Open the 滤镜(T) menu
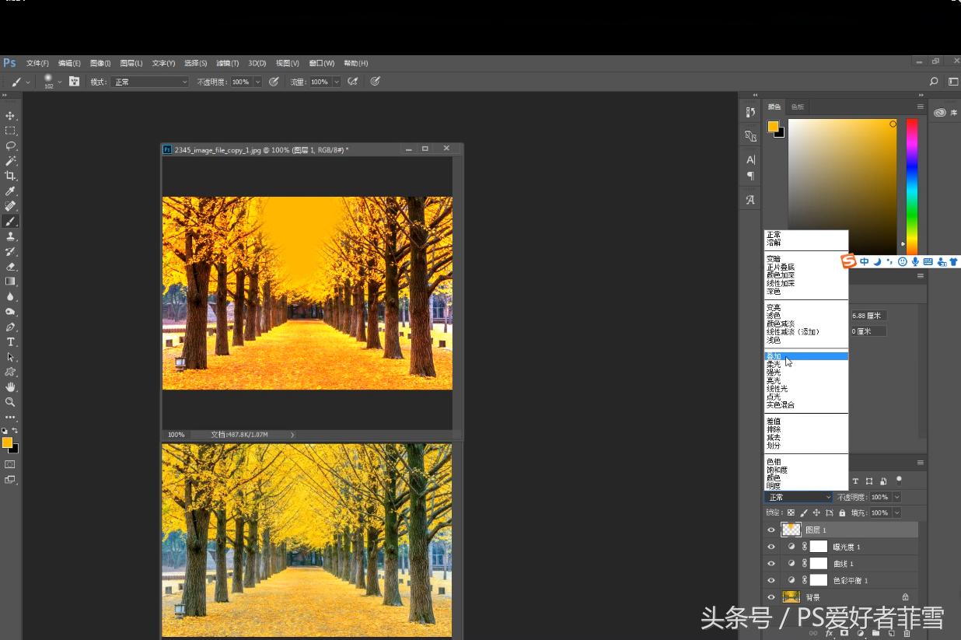The image size is (961, 640). tap(228, 63)
